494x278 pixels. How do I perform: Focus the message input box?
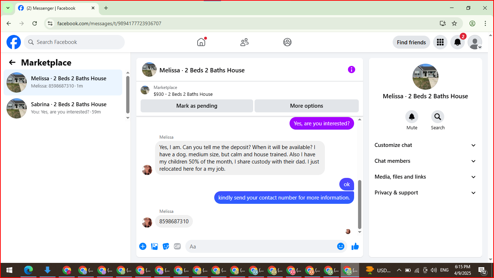(x=266, y=246)
